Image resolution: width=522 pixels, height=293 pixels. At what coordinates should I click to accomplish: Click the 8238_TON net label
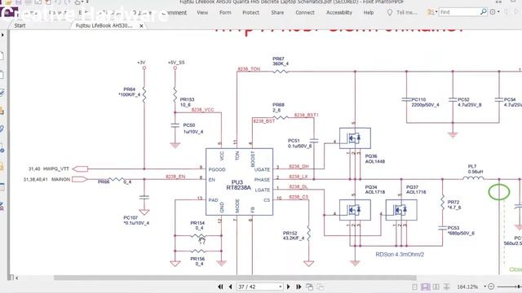point(249,69)
